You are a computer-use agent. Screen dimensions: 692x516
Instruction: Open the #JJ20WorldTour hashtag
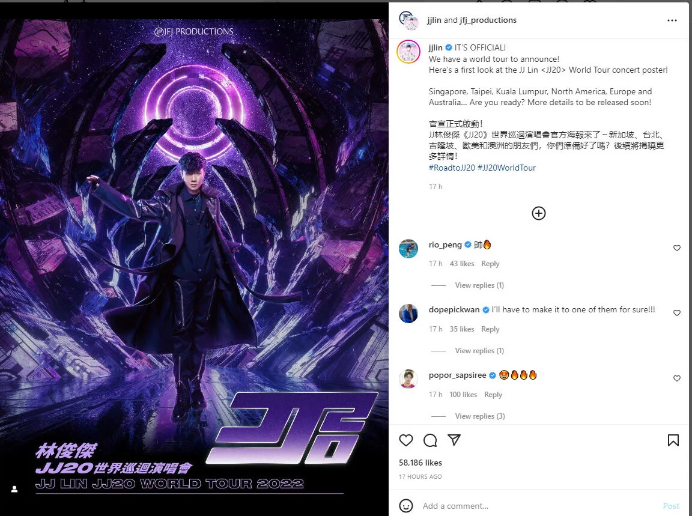(506, 168)
